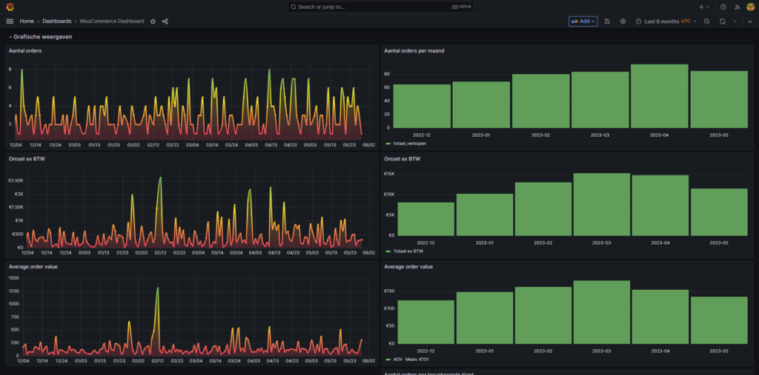759x375 pixels.
Task: Click the 2022-12 bar in orders per maand
Action: pos(422,106)
